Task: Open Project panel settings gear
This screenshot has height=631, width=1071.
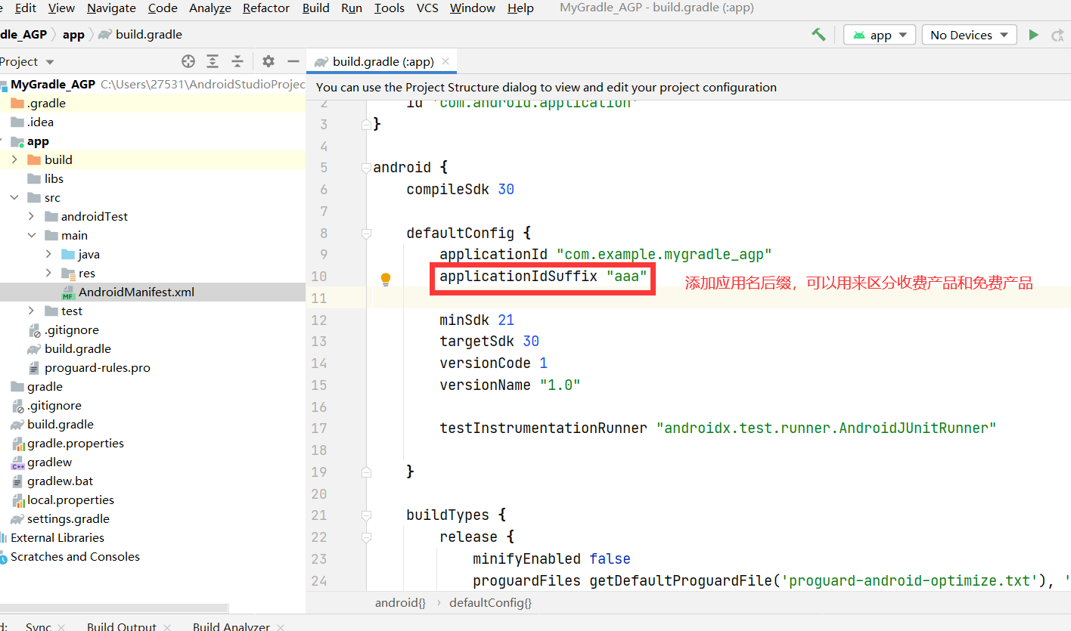Action: (269, 61)
